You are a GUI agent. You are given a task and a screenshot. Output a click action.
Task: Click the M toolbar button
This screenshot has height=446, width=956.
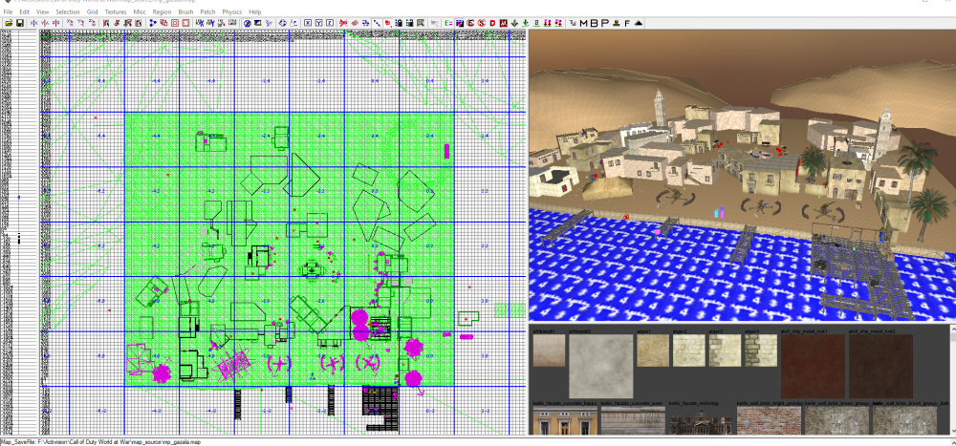click(x=583, y=20)
